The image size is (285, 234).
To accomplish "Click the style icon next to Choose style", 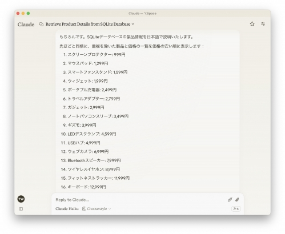I will point(84,209).
